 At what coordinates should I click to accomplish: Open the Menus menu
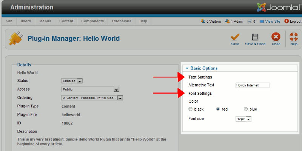click(x=45, y=21)
